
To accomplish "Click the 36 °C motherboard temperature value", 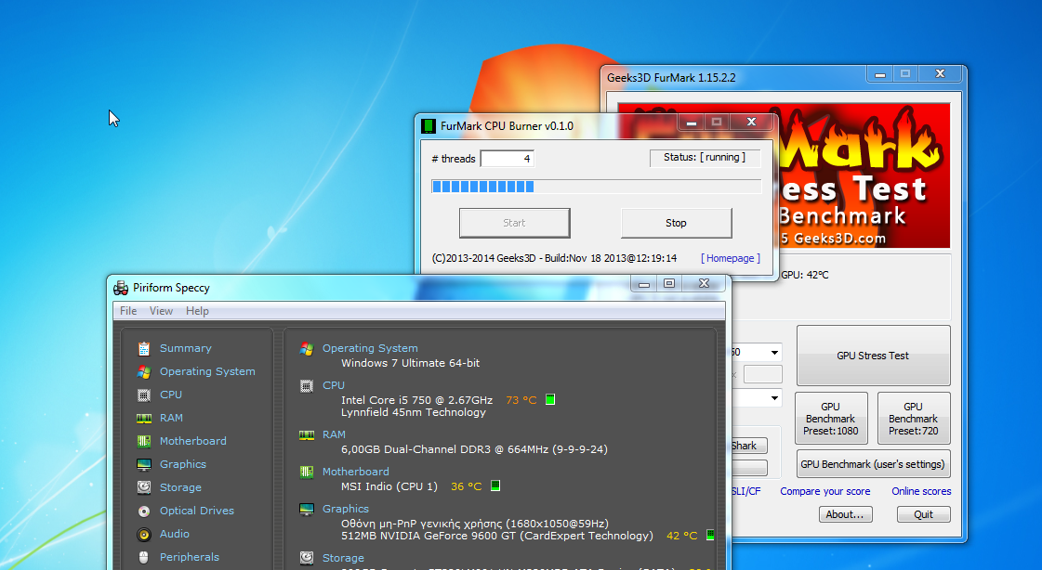I will click(466, 486).
